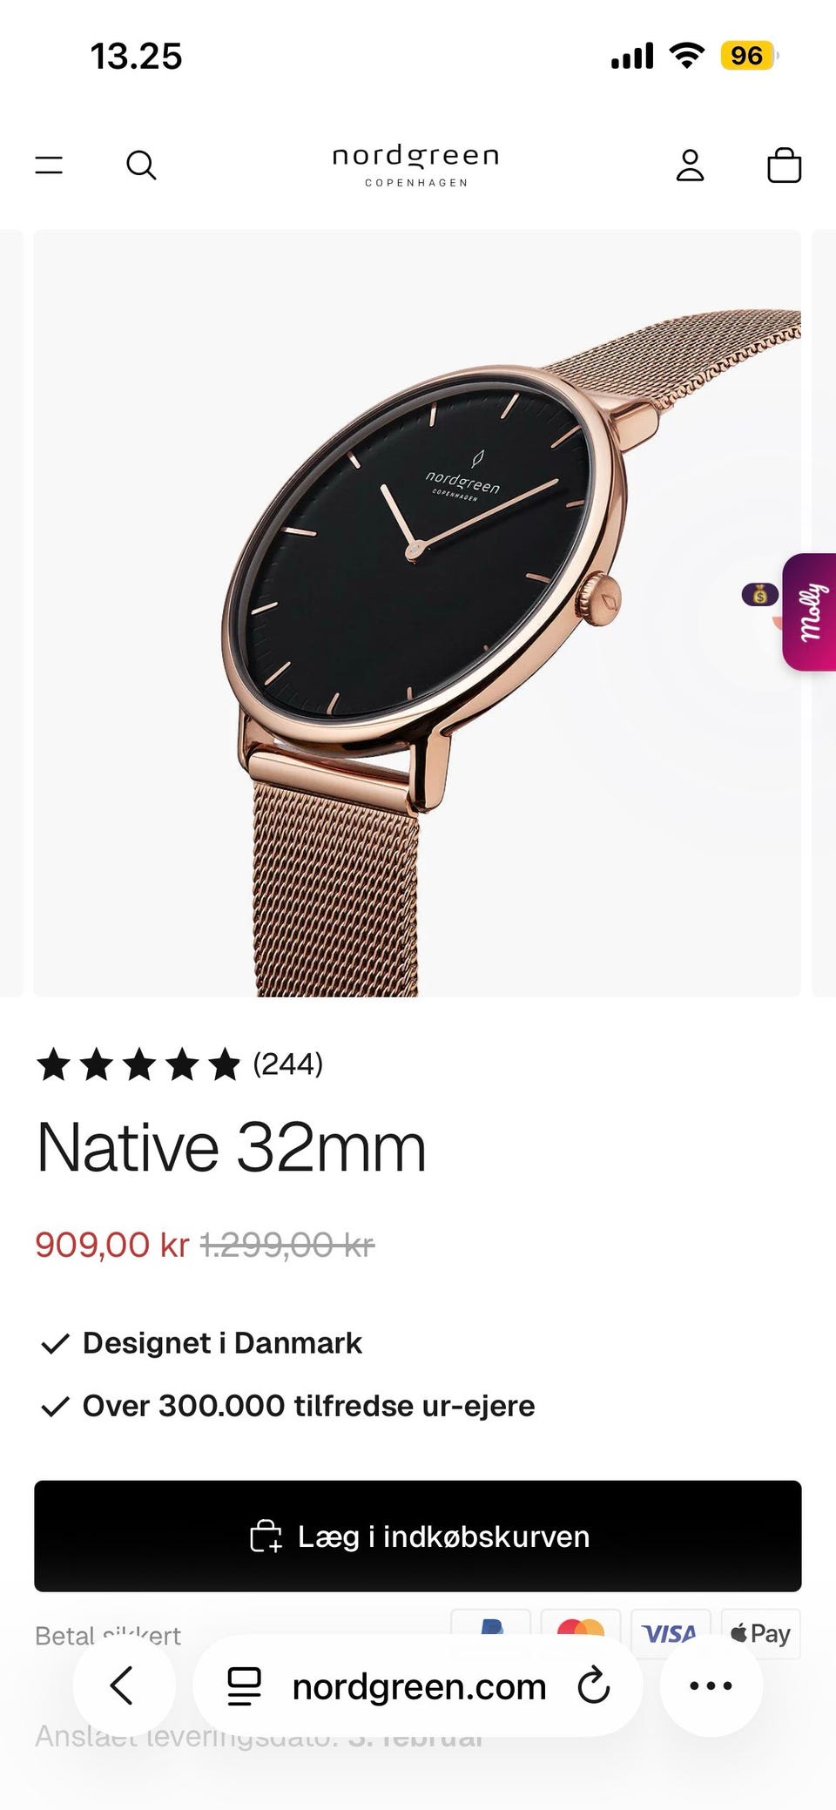Tap the nordgreen.com address field
Viewport: 836px width, 1810px height.
point(418,1685)
